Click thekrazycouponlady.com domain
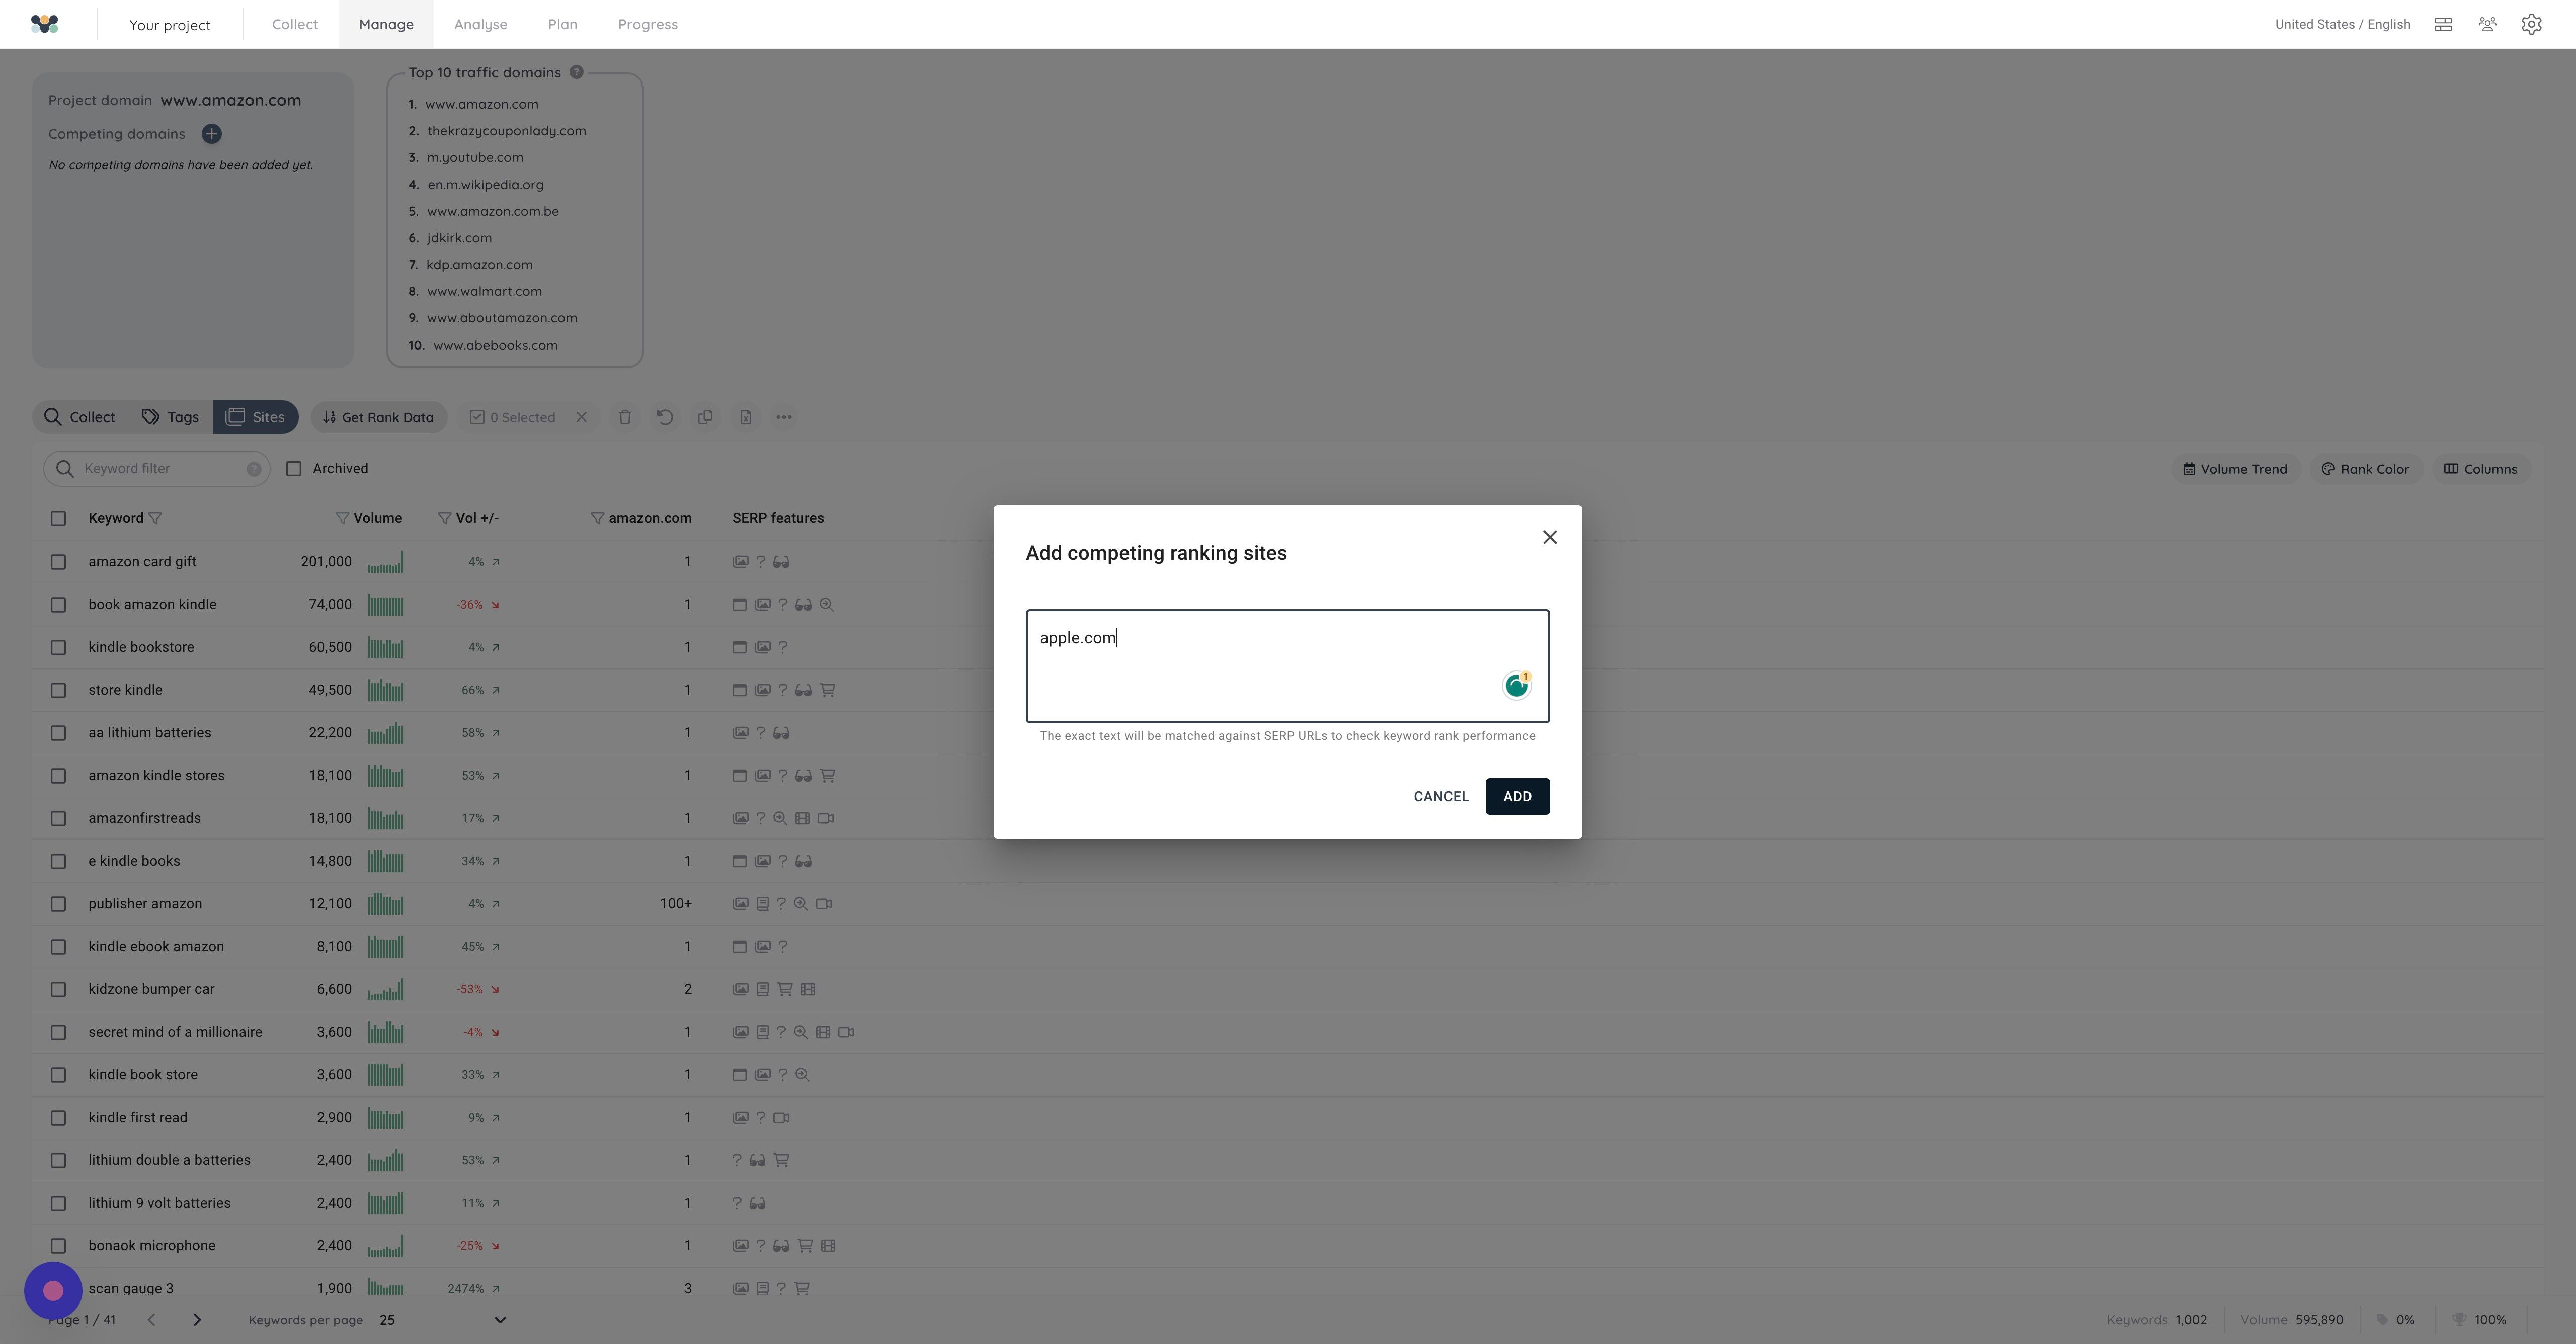This screenshot has width=2576, height=1344. pyautogui.click(x=507, y=131)
